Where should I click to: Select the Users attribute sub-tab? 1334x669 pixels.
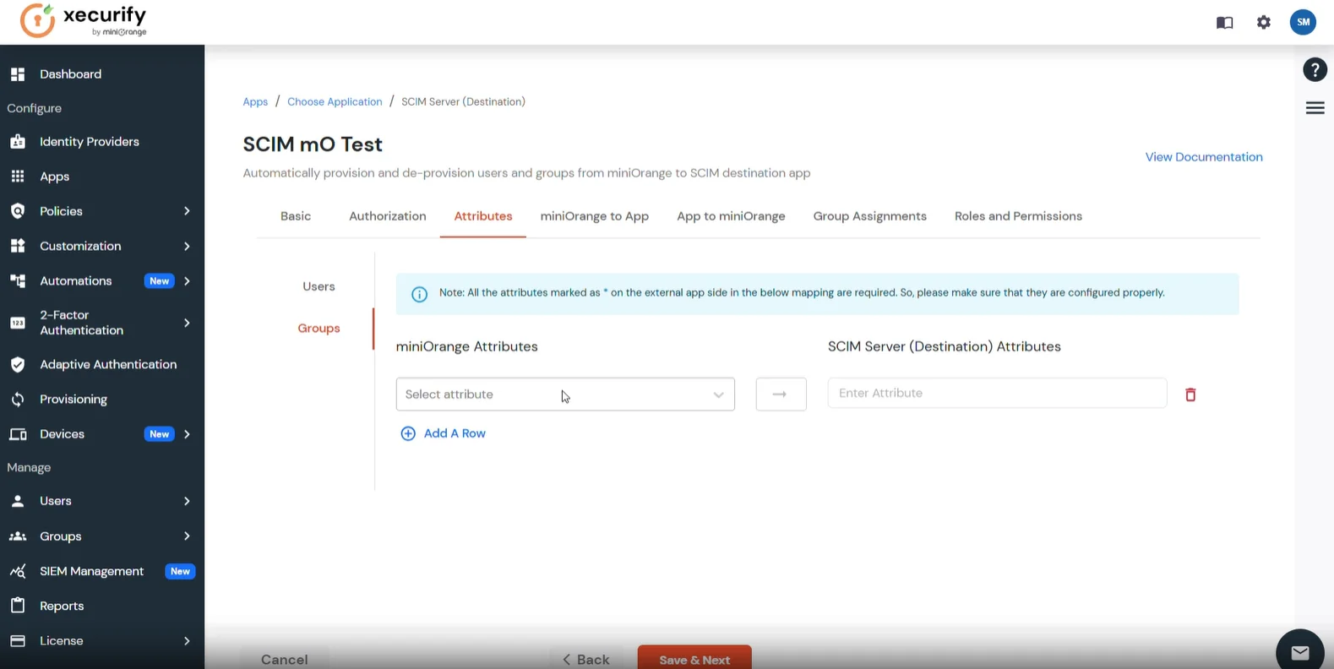[x=319, y=286]
